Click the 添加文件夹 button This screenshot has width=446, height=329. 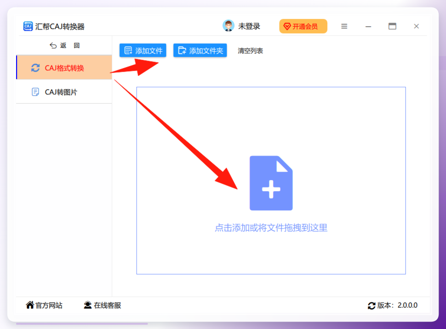tap(200, 51)
